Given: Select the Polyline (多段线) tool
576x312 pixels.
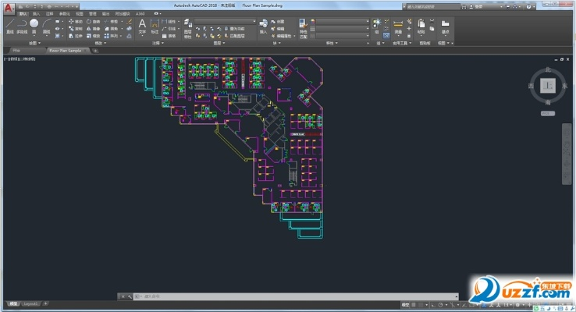Looking at the screenshot, I should click(22, 25).
